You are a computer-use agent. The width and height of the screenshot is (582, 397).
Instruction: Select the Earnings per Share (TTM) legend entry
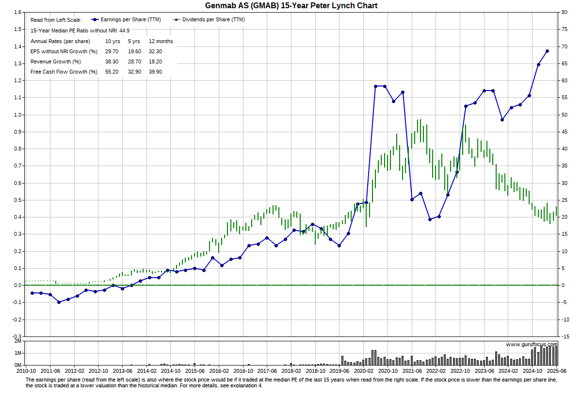pyautogui.click(x=126, y=20)
